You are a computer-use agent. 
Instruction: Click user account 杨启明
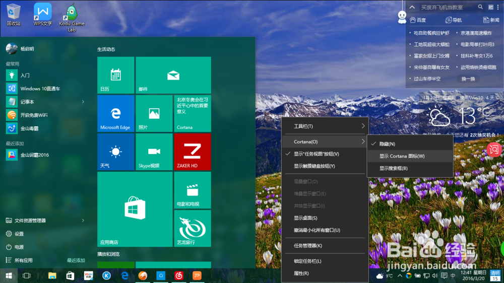pyautogui.click(x=20, y=49)
